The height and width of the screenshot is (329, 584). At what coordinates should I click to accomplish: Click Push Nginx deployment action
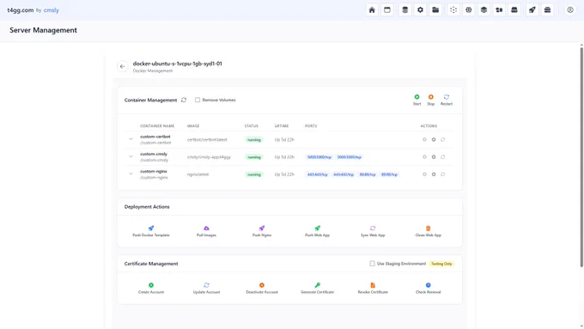point(262,231)
